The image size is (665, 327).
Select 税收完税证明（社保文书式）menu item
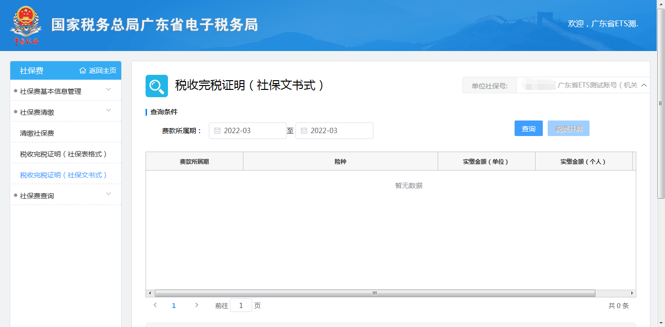point(63,175)
